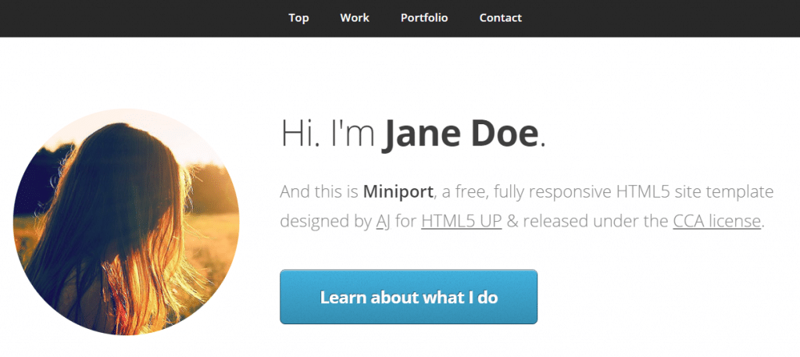Click the ampersand after HTML5 UP
This screenshot has width=800, height=357.
(512, 221)
